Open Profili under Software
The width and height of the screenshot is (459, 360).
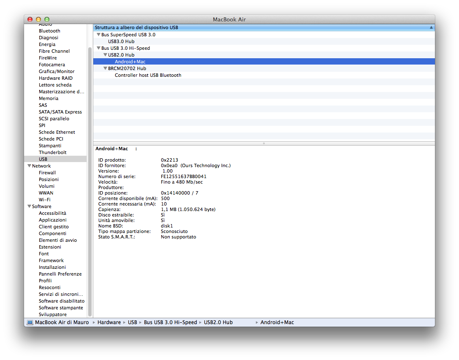pos(45,281)
